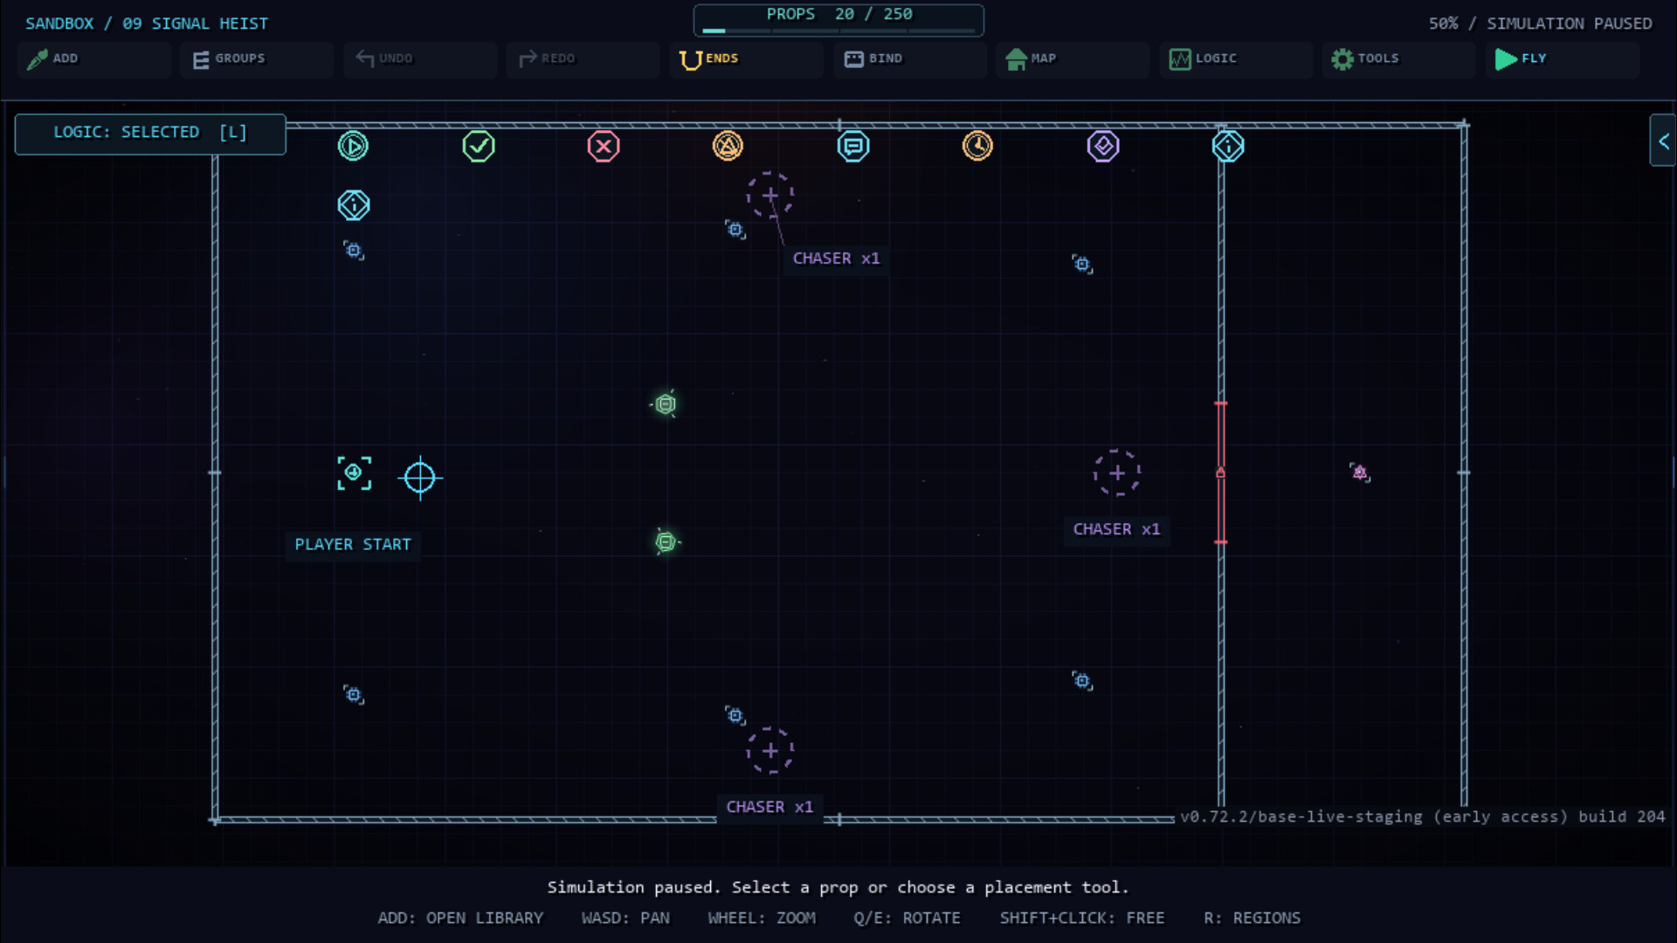1677x943 pixels.
Task: Select the green checkmark logic node
Action: (x=479, y=146)
